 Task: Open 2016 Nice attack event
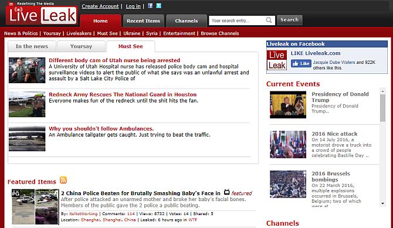(334, 134)
